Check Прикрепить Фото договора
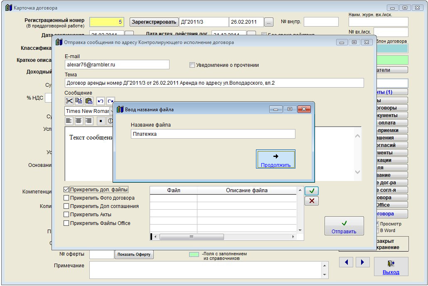This screenshot has width=428, height=286. pyautogui.click(x=66, y=198)
